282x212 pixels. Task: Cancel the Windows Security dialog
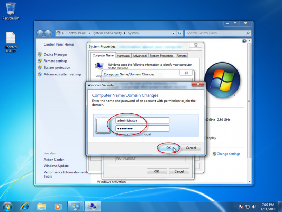click(x=191, y=148)
